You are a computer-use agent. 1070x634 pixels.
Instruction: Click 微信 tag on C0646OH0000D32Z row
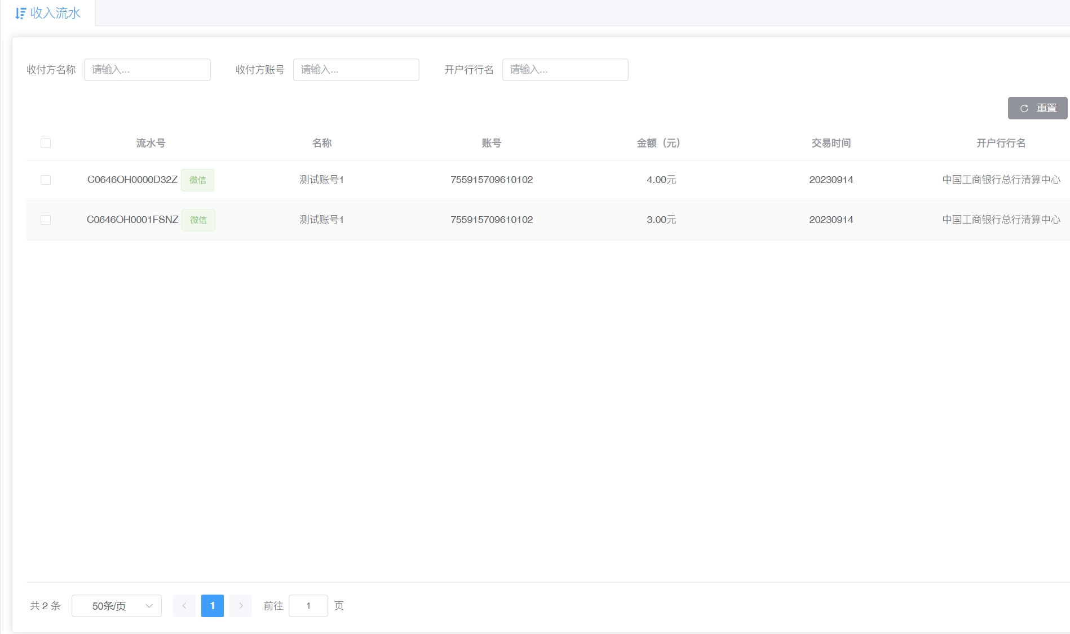coord(197,180)
